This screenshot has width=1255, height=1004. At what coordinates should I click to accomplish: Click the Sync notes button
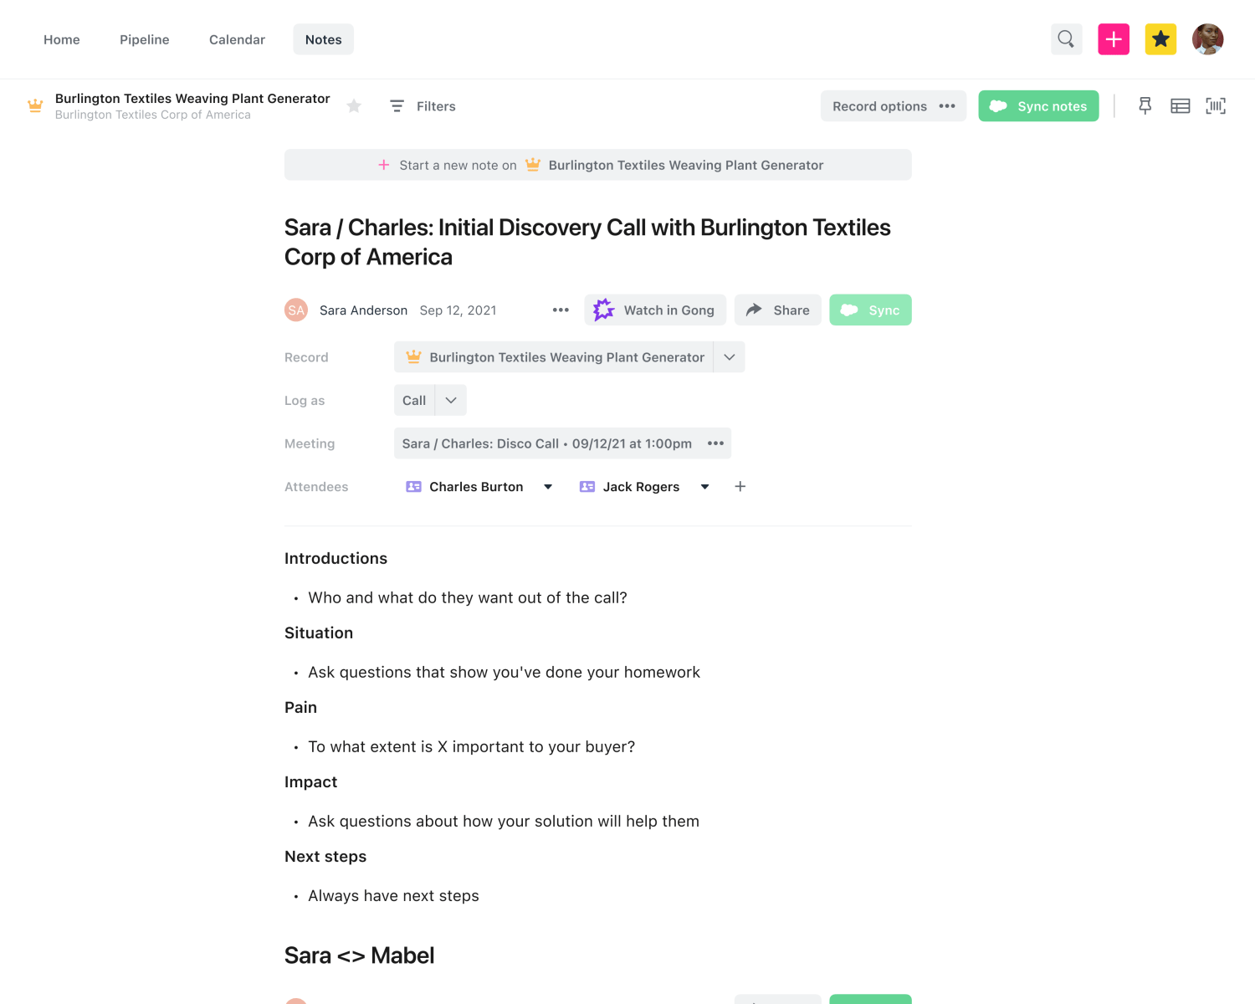point(1038,106)
